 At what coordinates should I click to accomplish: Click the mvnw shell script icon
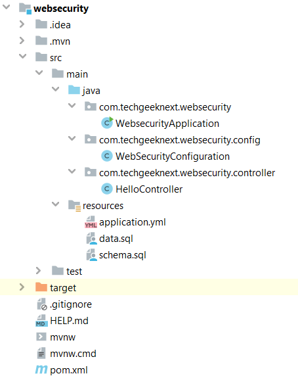coord(41,337)
